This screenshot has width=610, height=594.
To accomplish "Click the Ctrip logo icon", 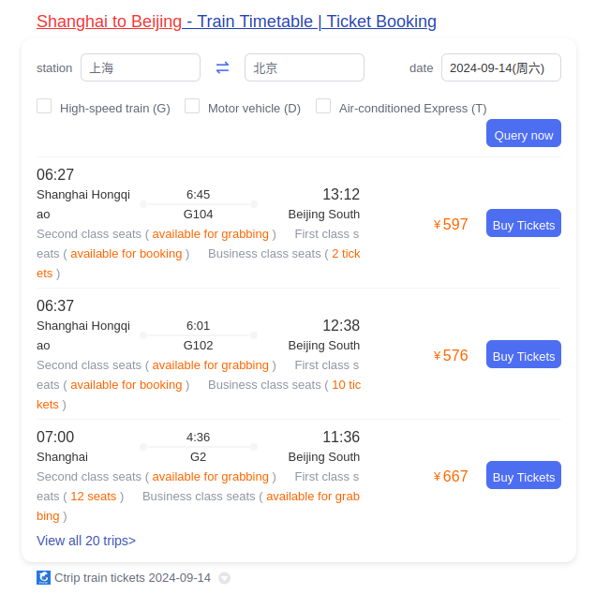I will pyautogui.click(x=43, y=577).
